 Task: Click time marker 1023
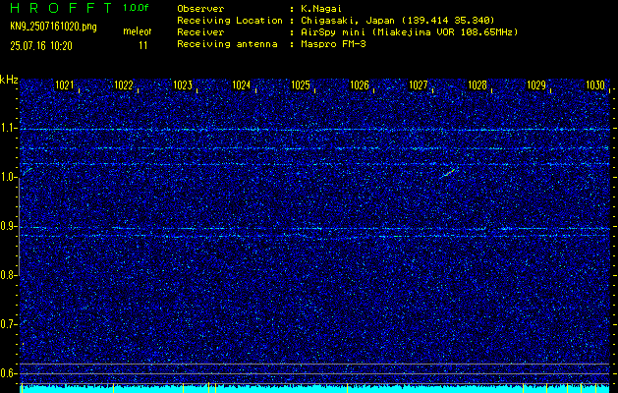coord(183,84)
